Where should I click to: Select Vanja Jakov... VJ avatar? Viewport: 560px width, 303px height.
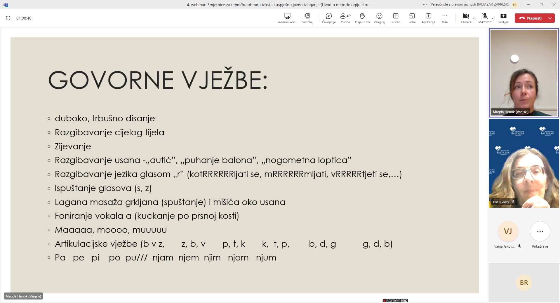tap(508, 231)
